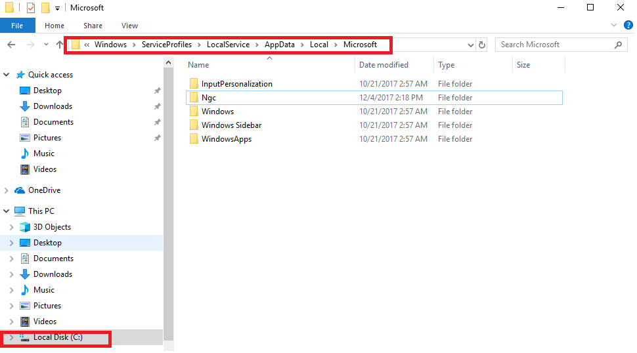Viewport: 637px width, 353px height.
Task: Select the Windows Sidebar folder icon
Action: [x=194, y=125]
